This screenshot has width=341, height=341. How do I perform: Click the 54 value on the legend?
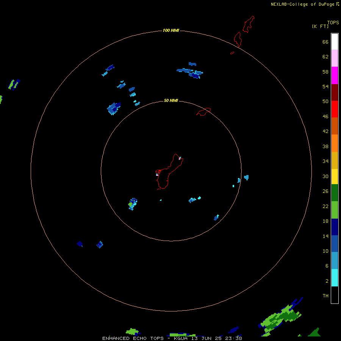pos(325,86)
